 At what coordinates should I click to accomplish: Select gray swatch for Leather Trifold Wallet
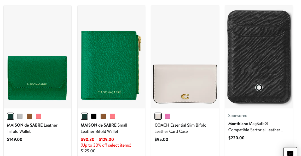(x=20, y=116)
